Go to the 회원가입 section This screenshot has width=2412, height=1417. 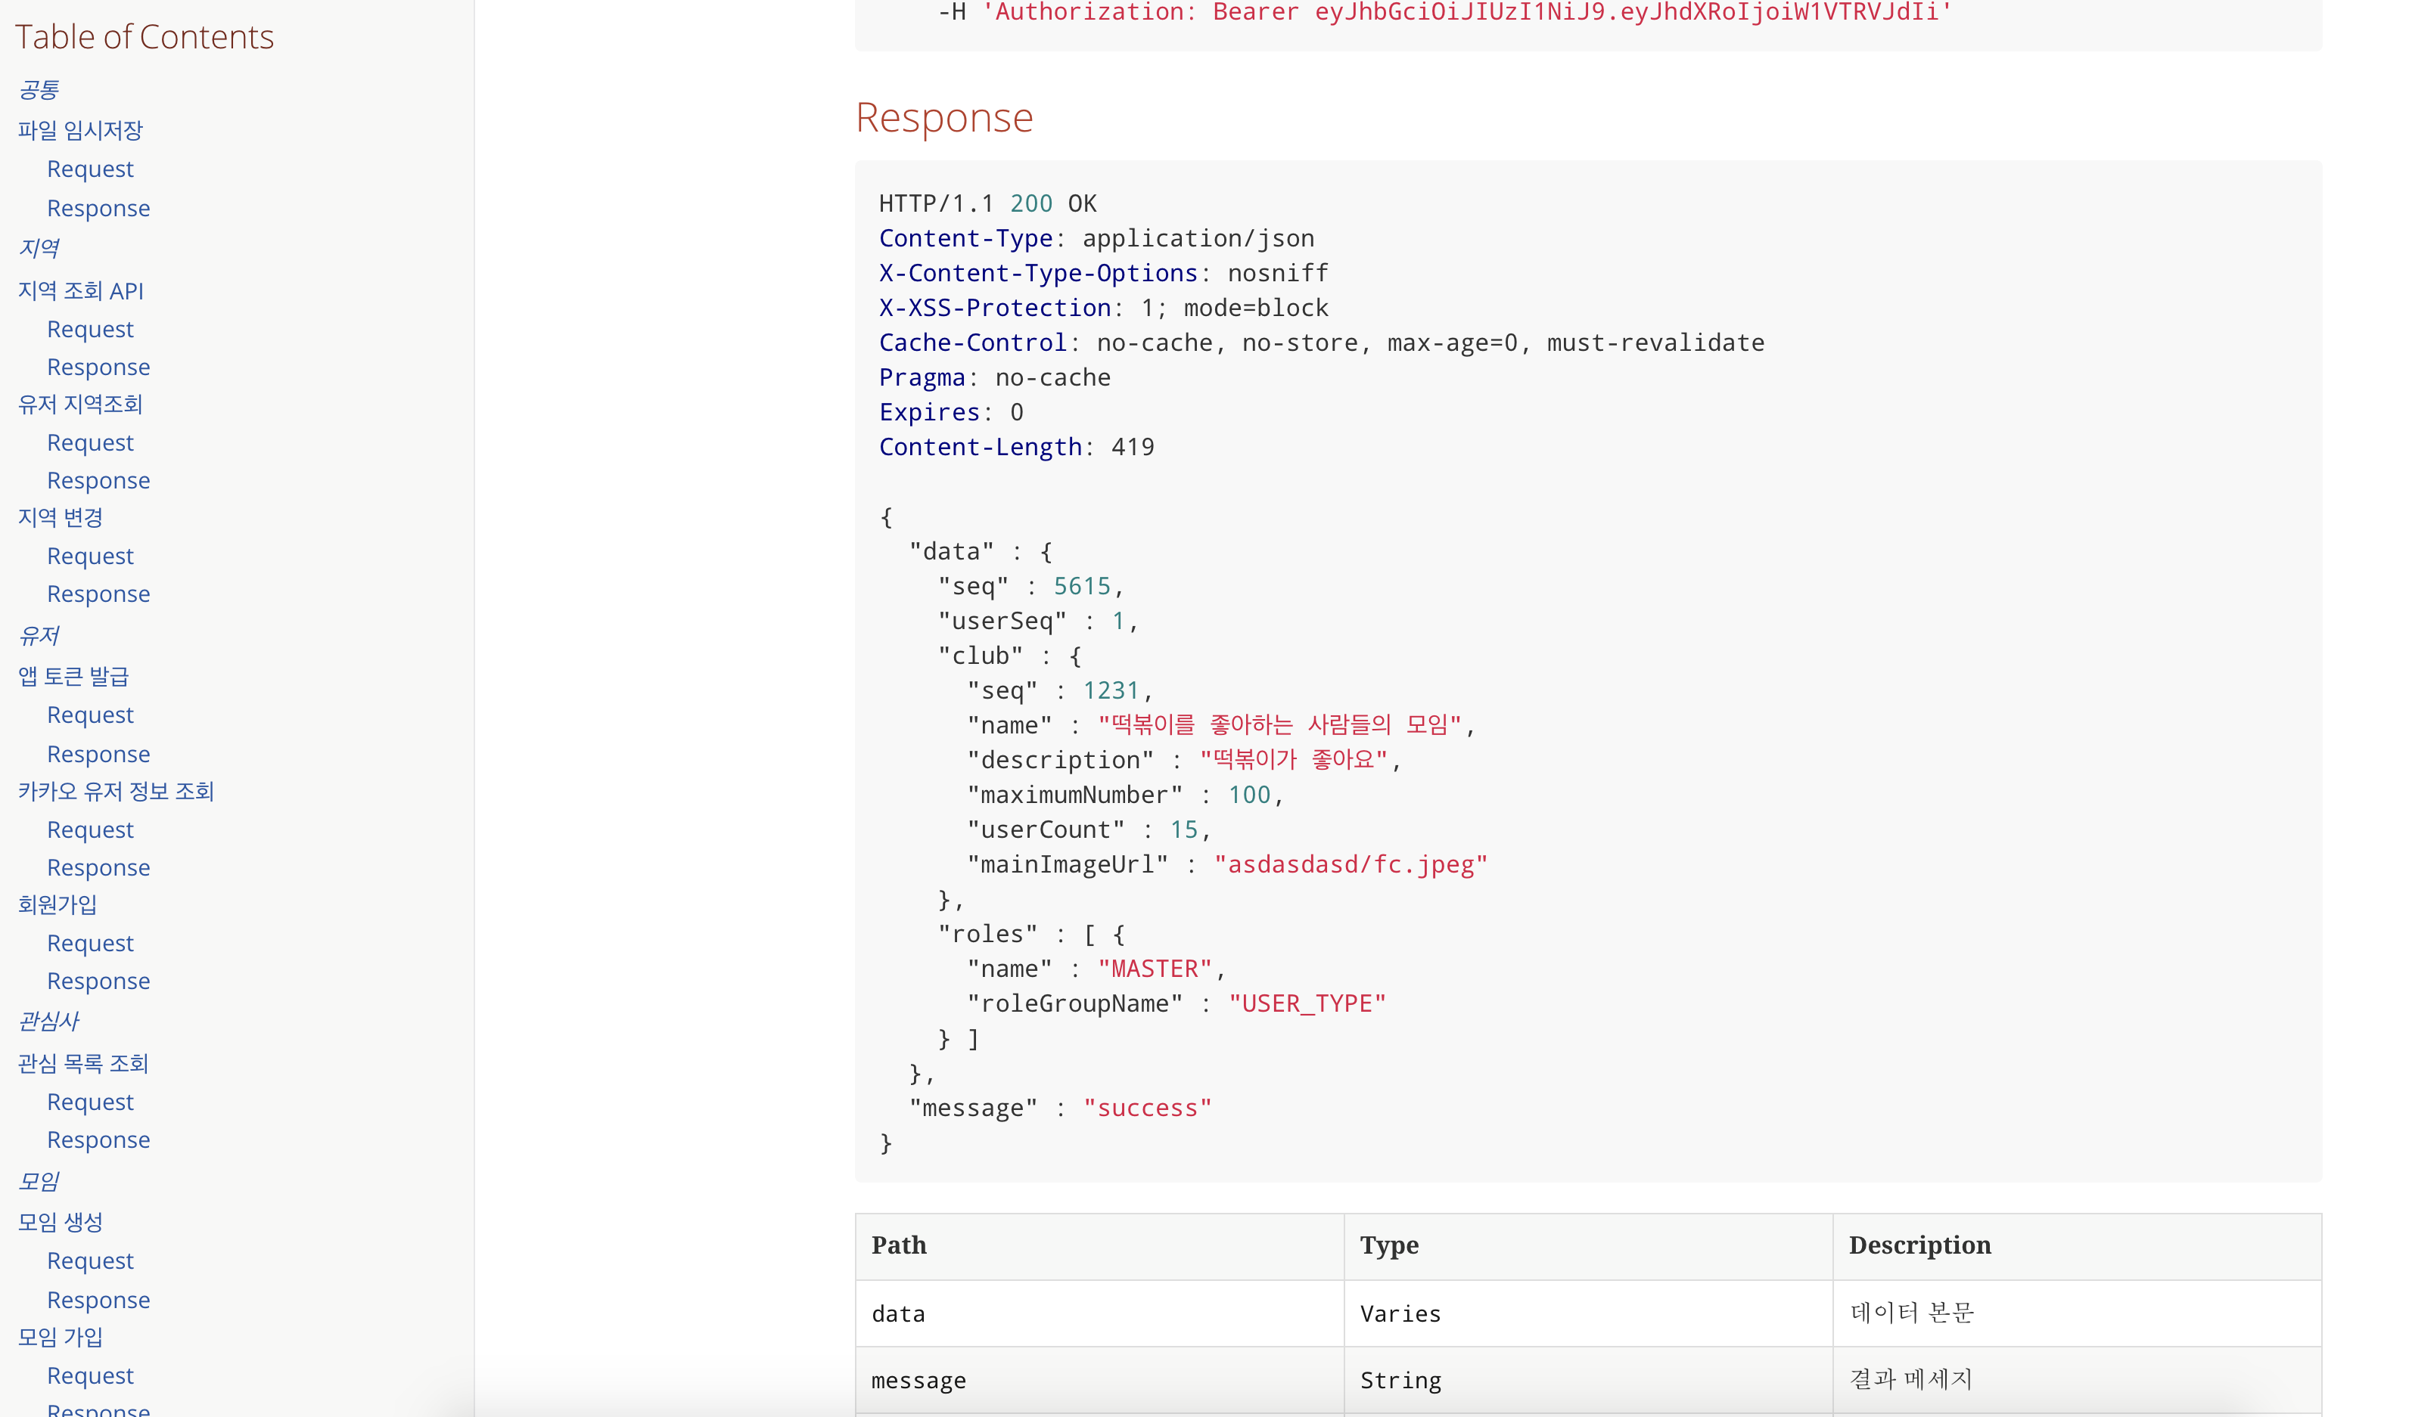click(x=58, y=904)
